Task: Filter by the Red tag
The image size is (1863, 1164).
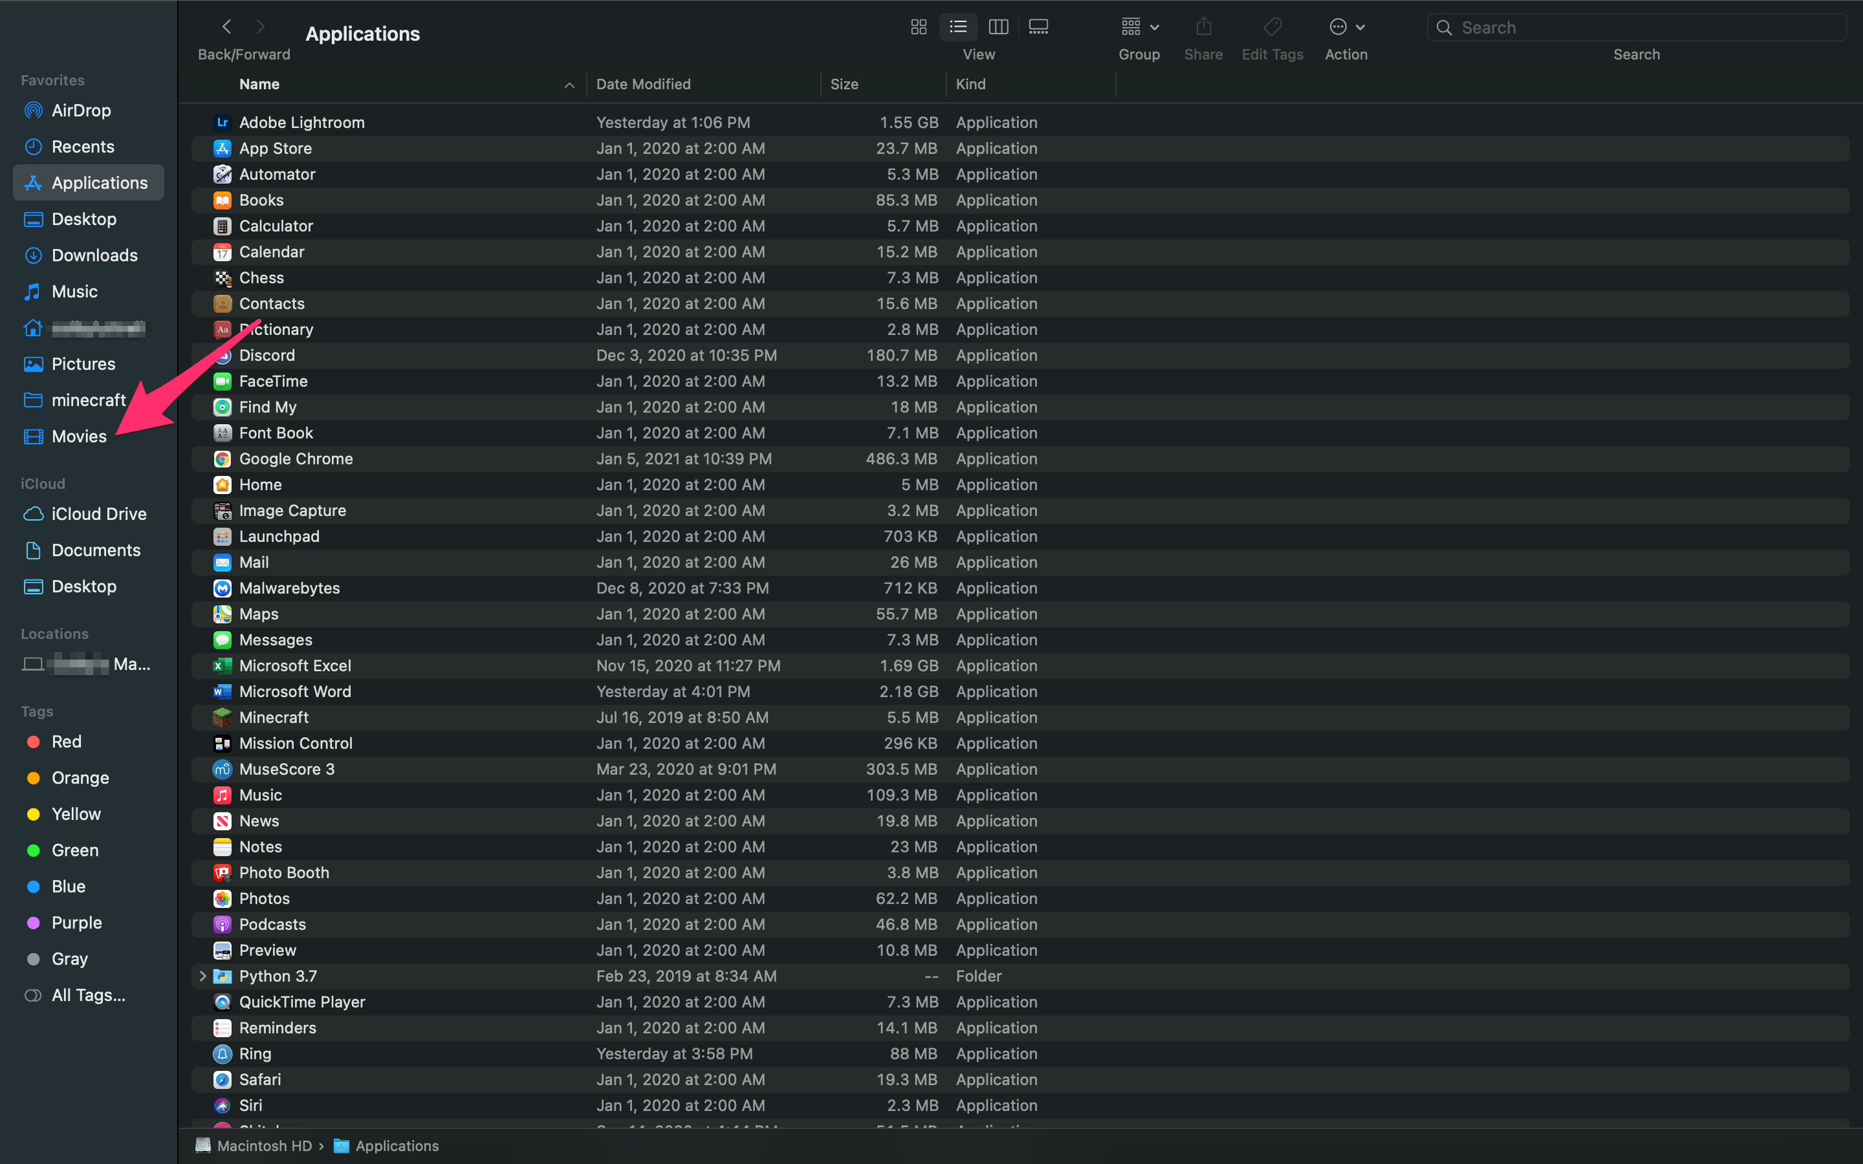Action: click(x=89, y=741)
